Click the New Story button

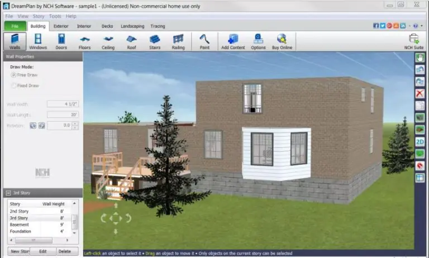[19, 251]
